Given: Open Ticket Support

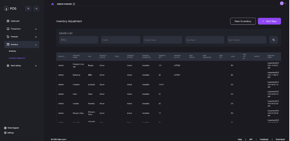Looking at the screenshot, I should 13,128.
